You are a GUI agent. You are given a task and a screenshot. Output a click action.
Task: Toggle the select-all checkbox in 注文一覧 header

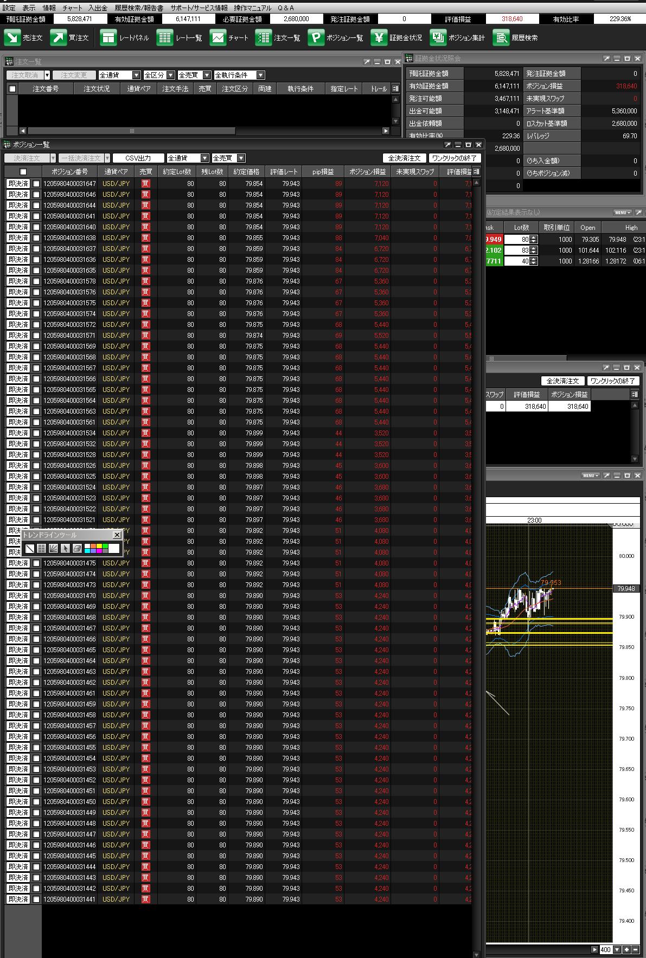tap(12, 89)
